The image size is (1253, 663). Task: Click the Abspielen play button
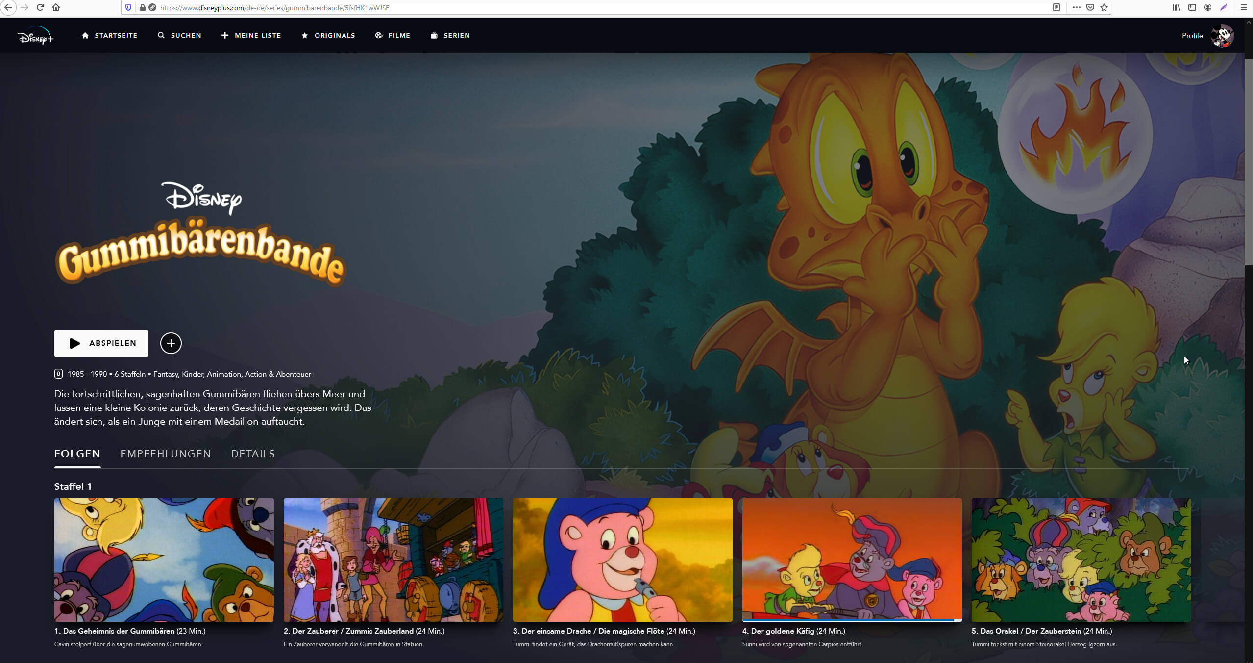101,343
